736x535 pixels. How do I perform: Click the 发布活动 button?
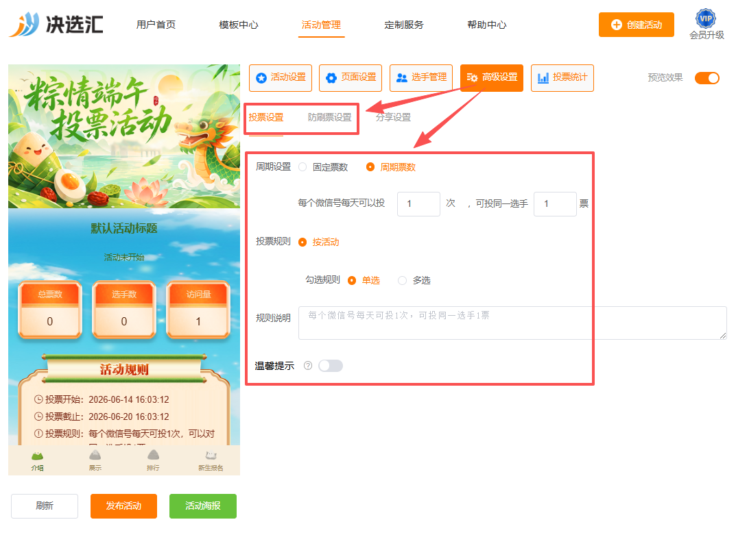(123, 506)
